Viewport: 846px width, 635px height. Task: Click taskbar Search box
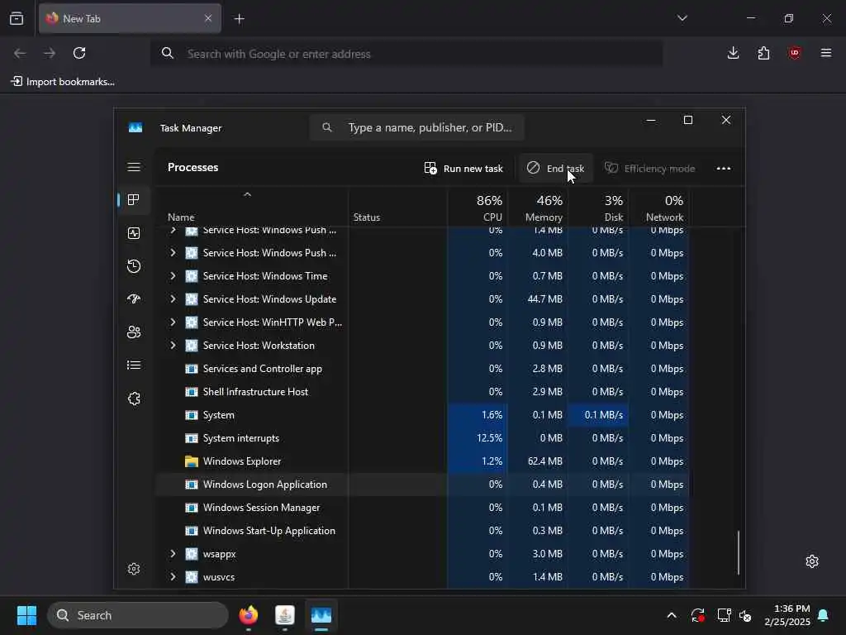138,615
